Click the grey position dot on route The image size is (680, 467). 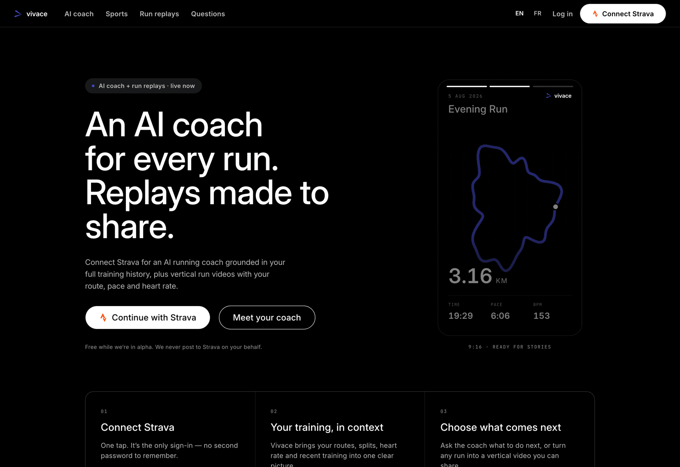(x=555, y=207)
